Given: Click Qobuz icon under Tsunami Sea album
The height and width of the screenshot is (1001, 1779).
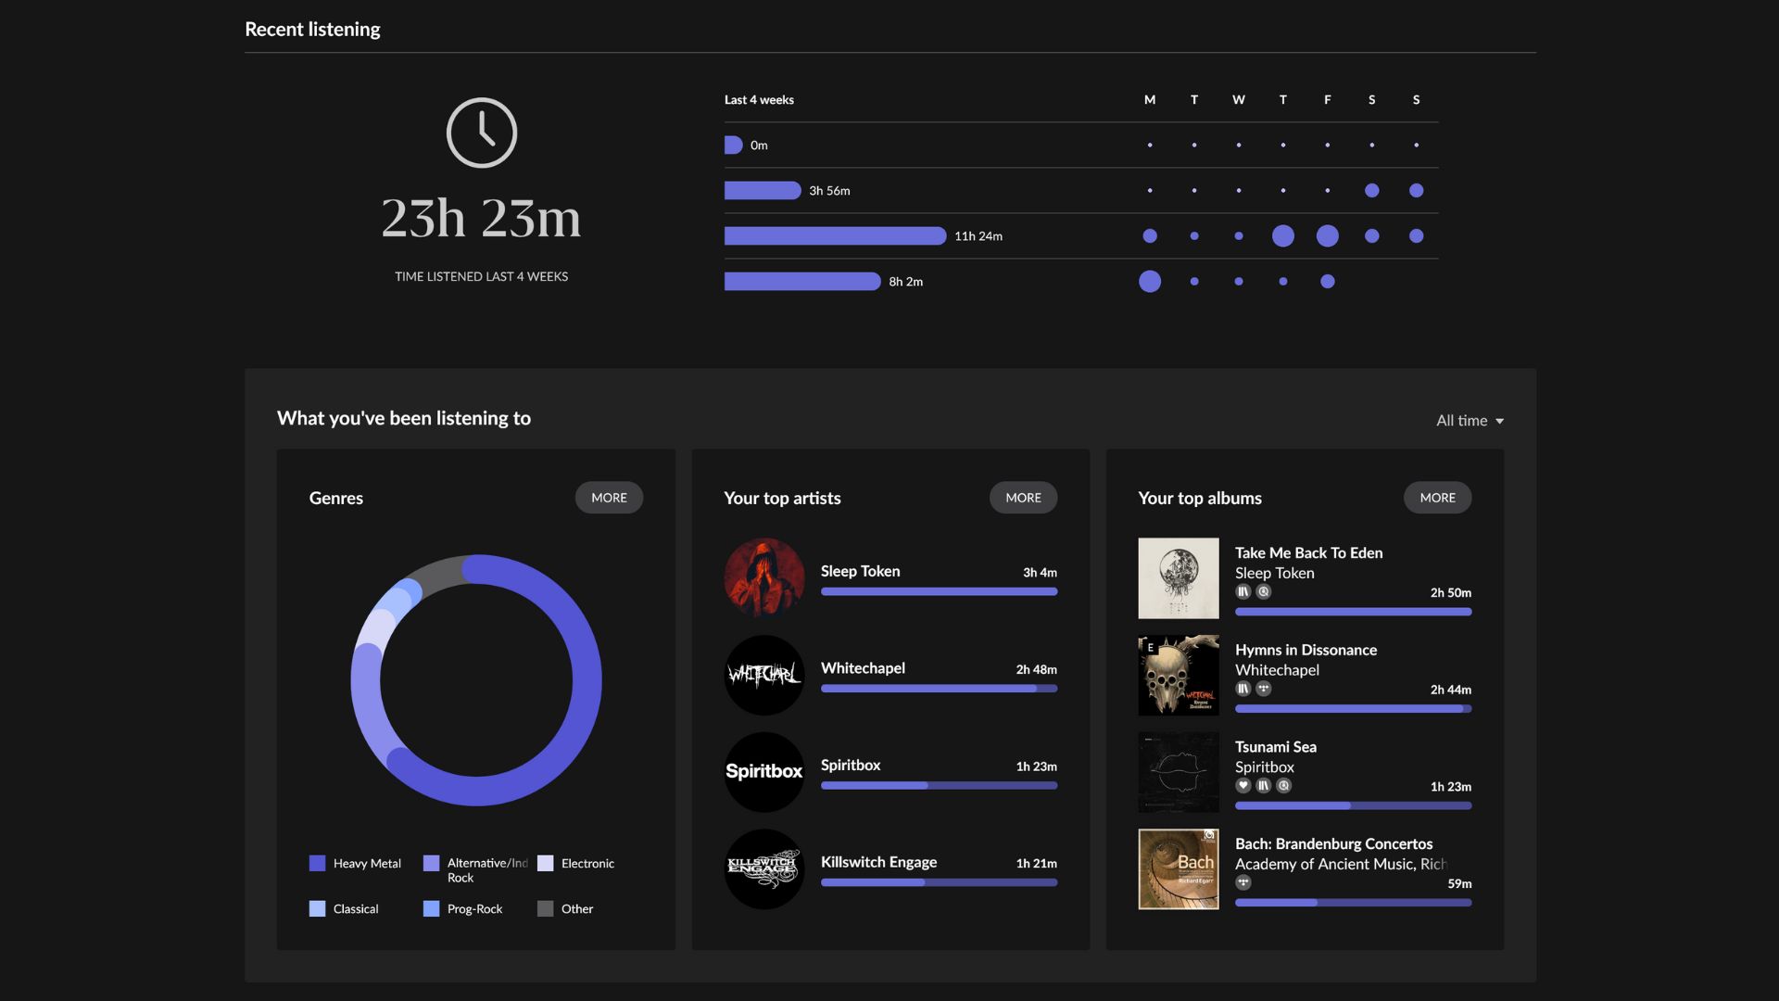Looking at the screenshot, I should click(x=1284, y=786).
